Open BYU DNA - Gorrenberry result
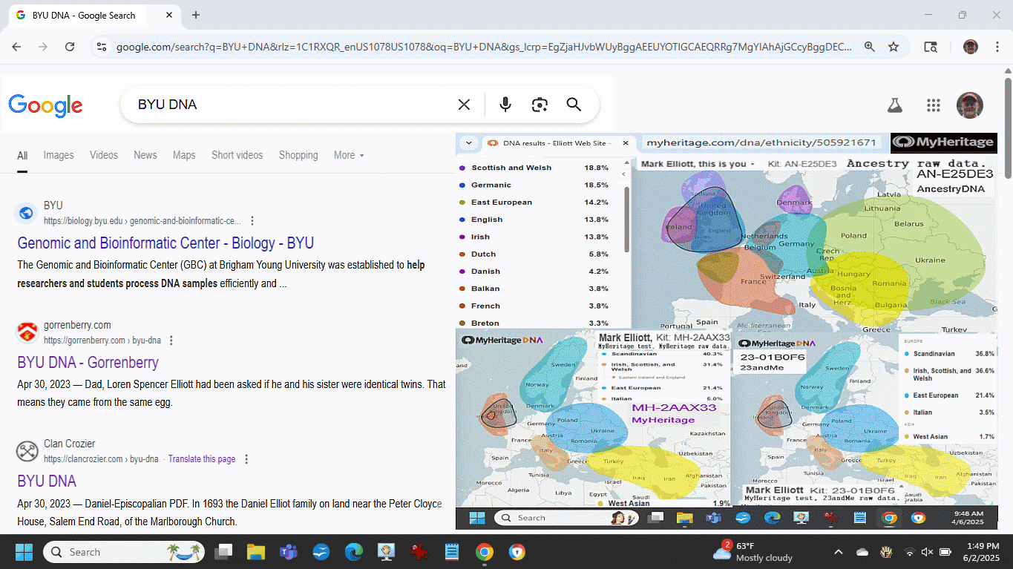 pos(88,363)
